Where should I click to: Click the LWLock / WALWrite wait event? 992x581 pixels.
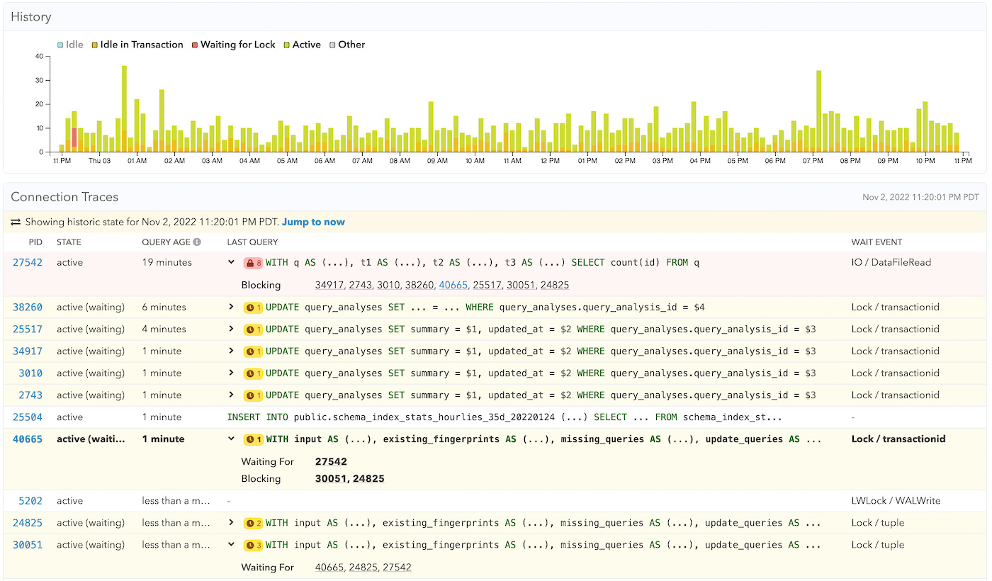pos(896,501)
